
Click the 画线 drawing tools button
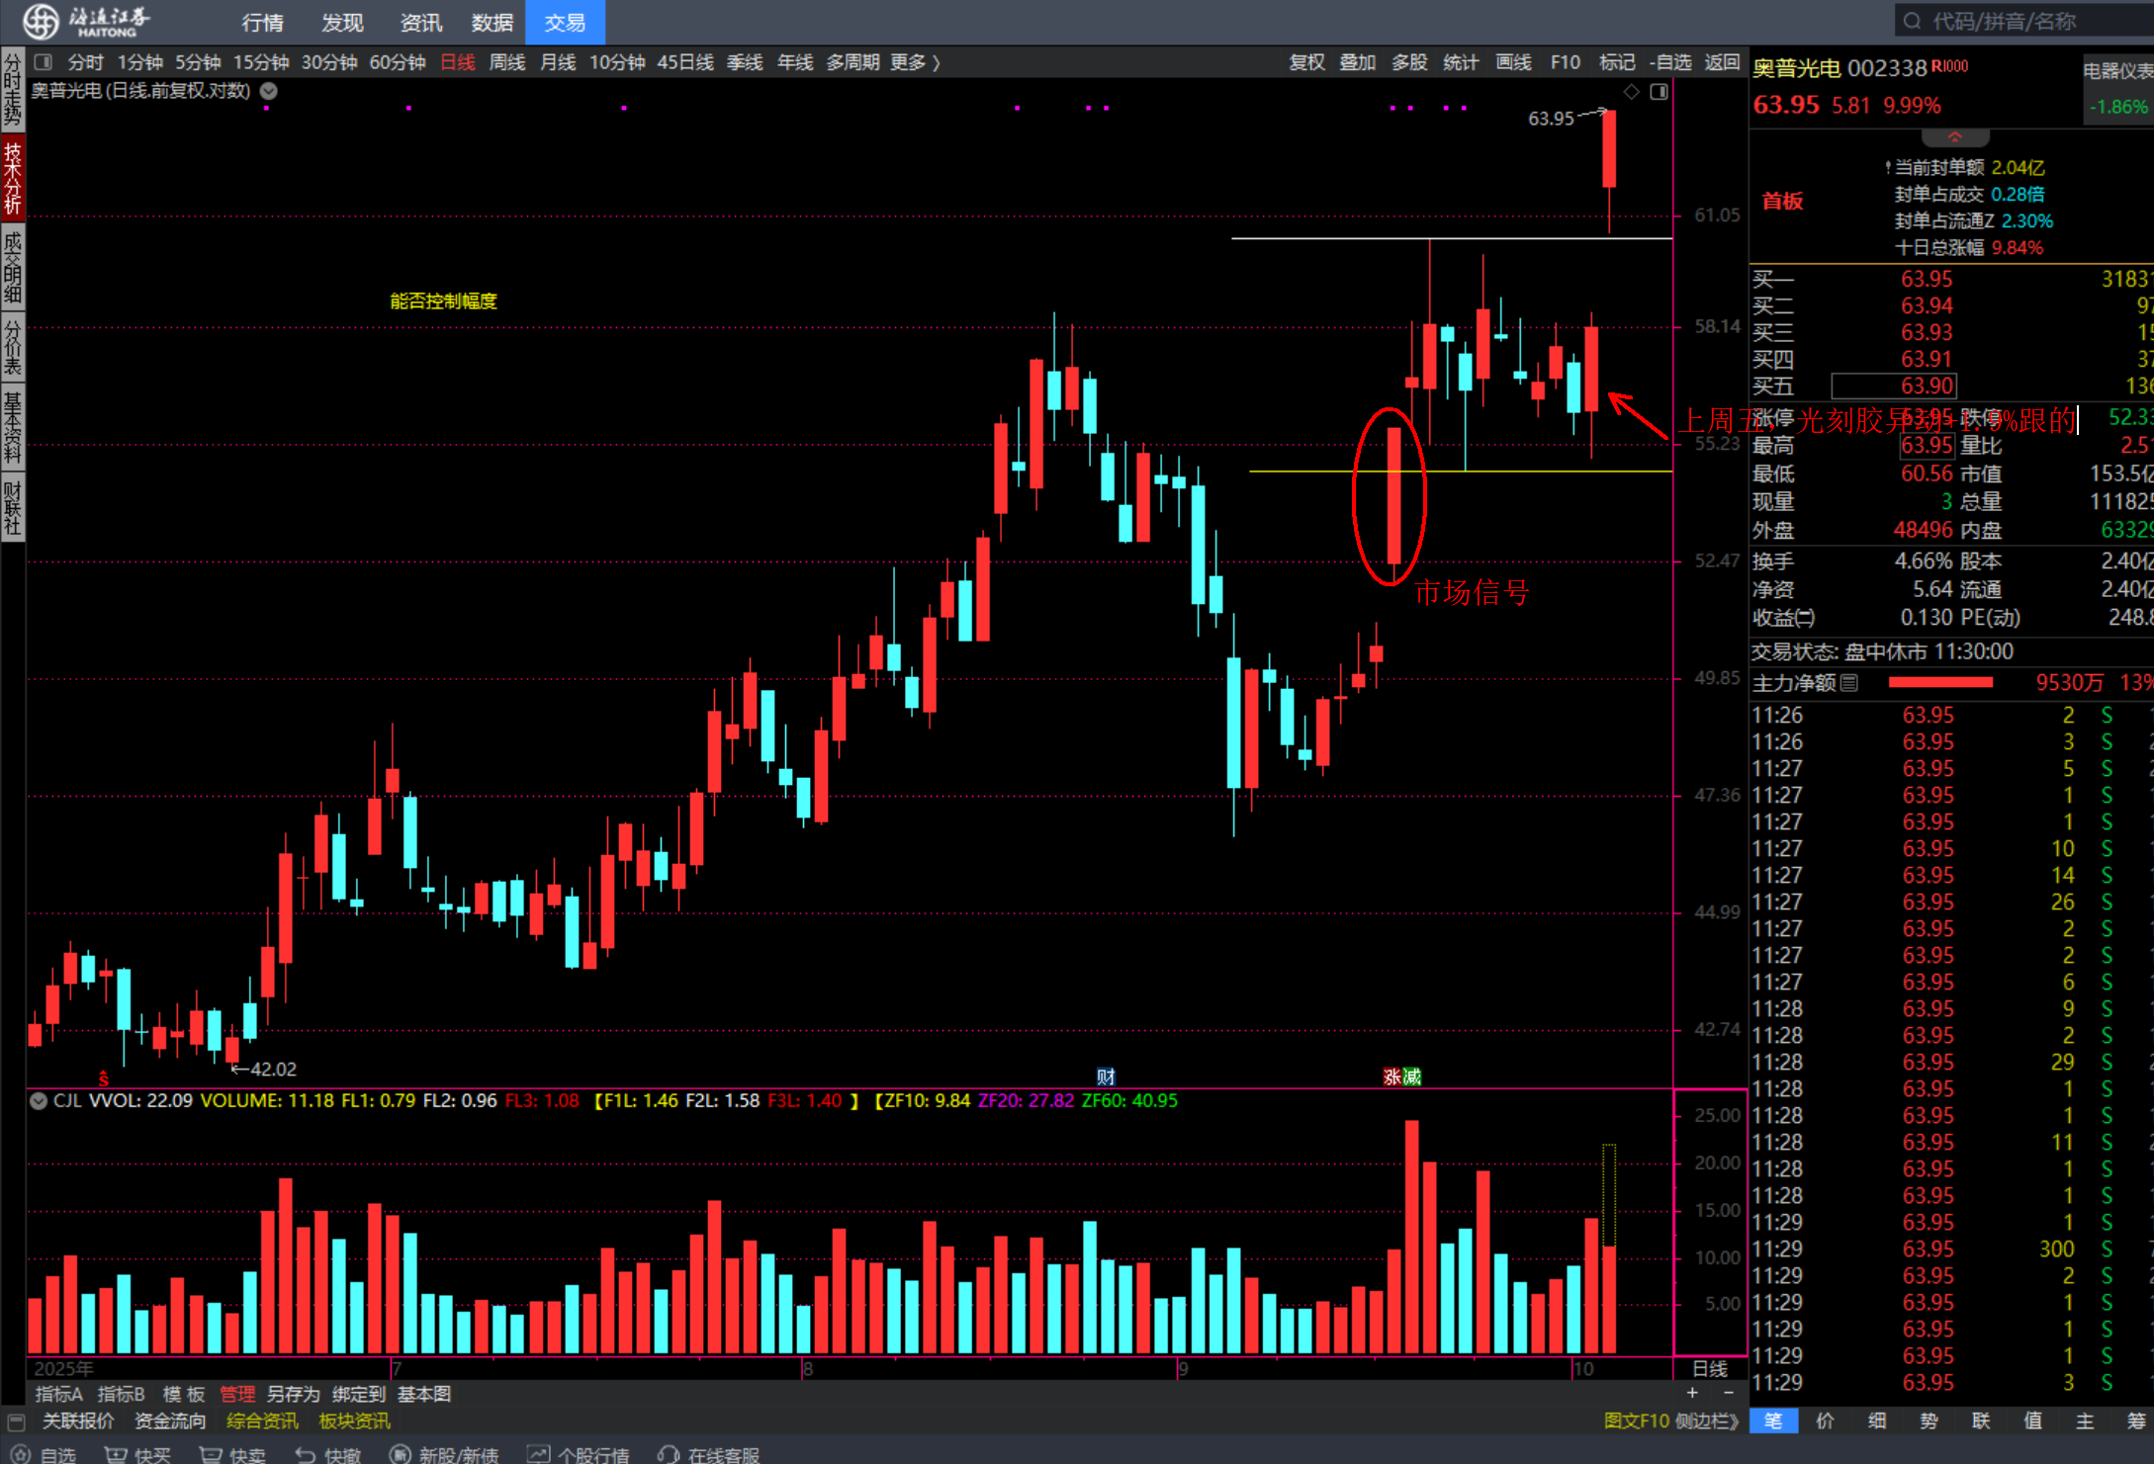click(x=1513, y=62)
